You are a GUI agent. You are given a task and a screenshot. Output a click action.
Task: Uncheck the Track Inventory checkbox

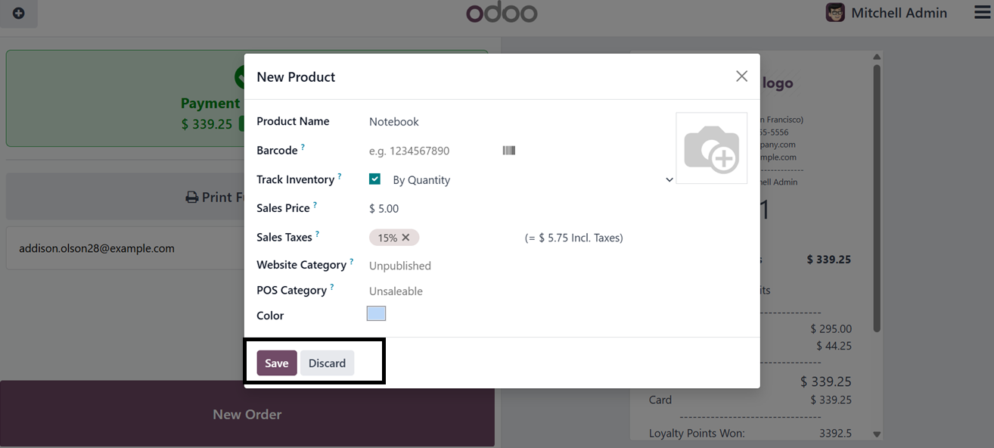coord(374,179)
